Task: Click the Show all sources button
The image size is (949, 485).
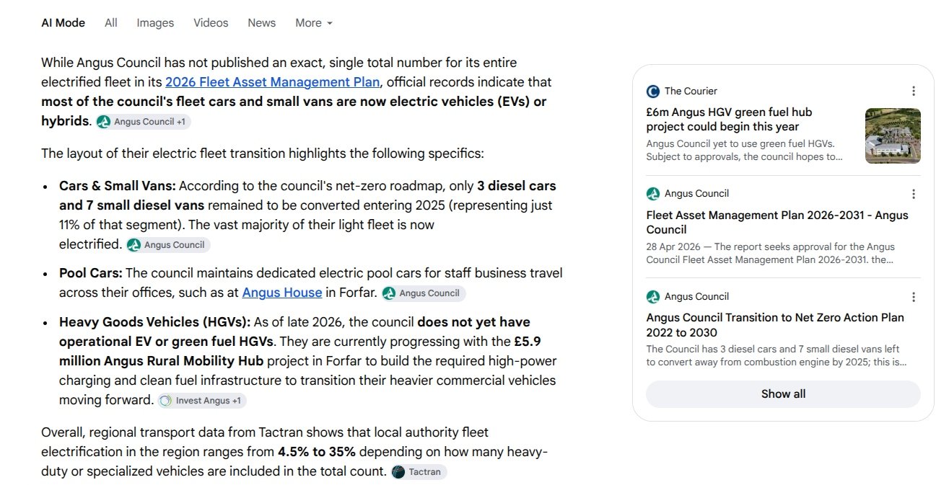Action: [x=783, y=394]
